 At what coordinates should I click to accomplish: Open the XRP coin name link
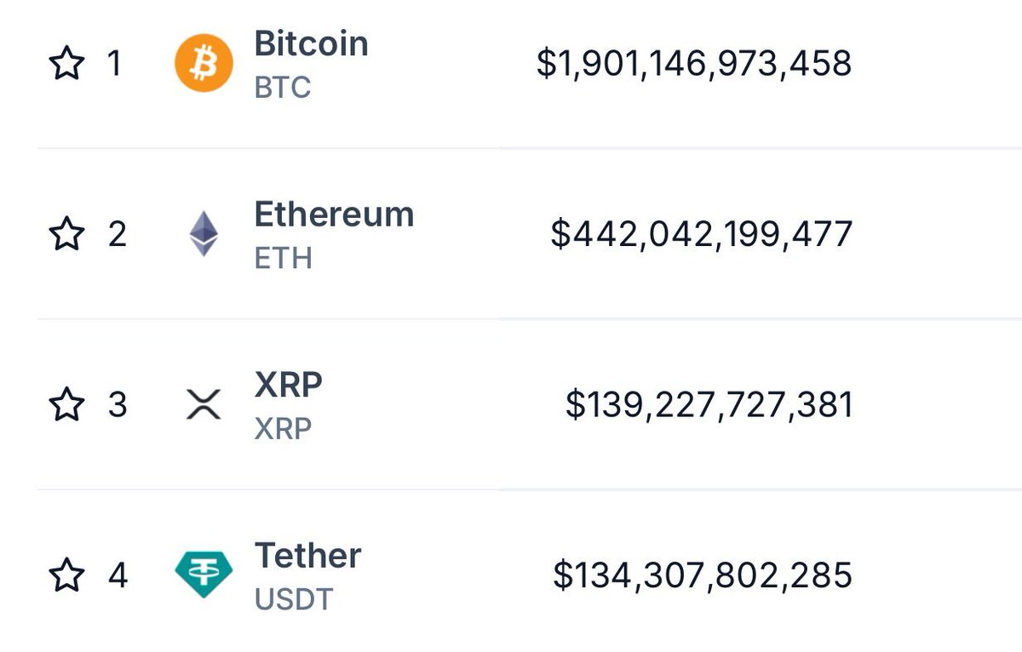(289, 385)
